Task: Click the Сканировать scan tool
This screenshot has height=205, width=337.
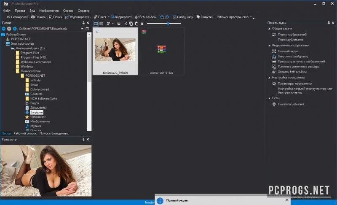Action: [18, 17]
